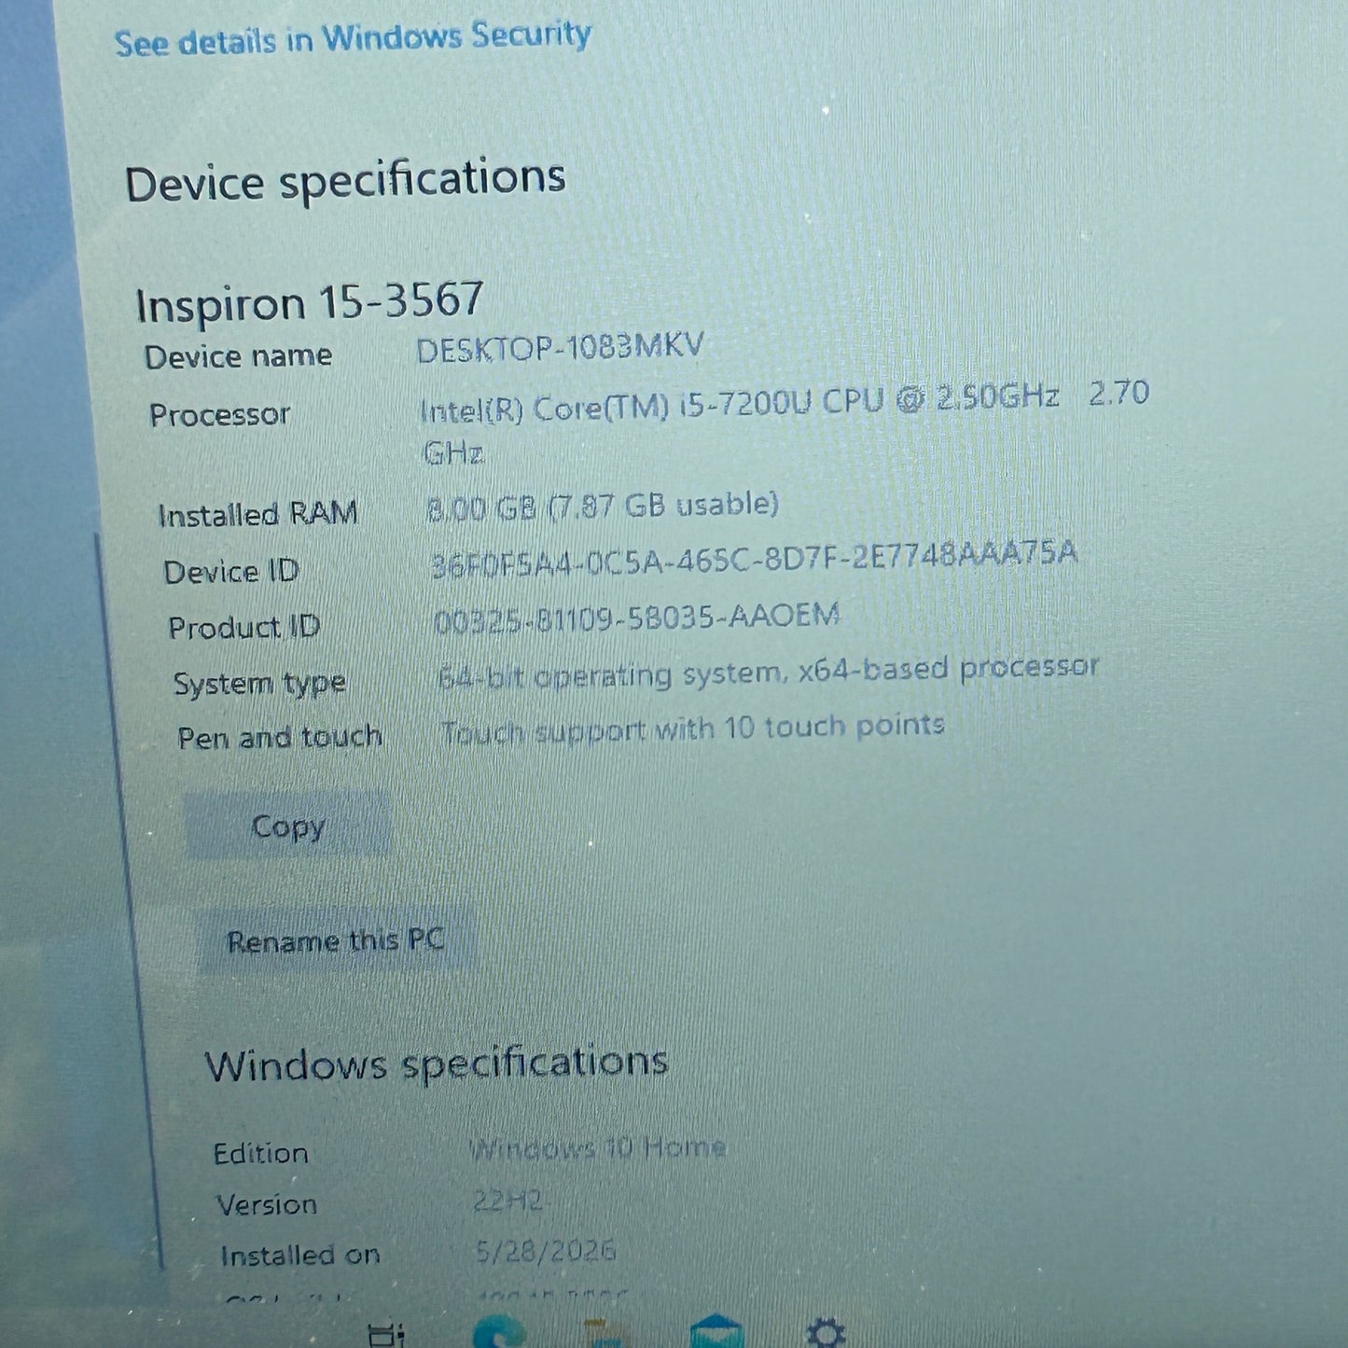Image resolution: width=1348 pixels, height=1348 pixels.
Task: Click the Device specifications heading
Action: coord(345,180)
